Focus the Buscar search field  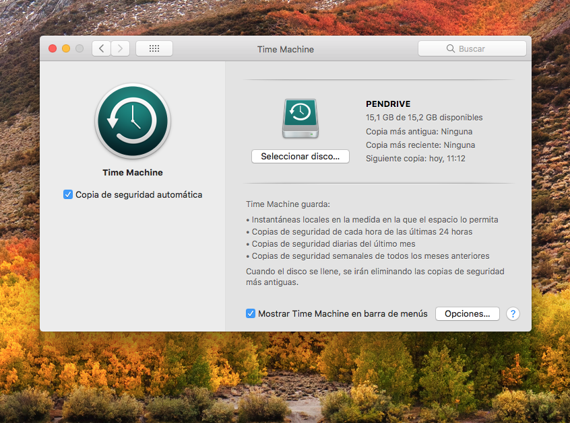(x=472, y=48)
